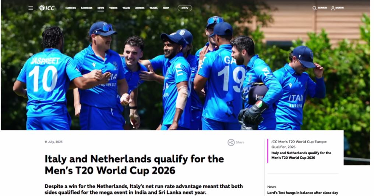
Task: Click the search magnifier icon
Action: tap(315, 8)
